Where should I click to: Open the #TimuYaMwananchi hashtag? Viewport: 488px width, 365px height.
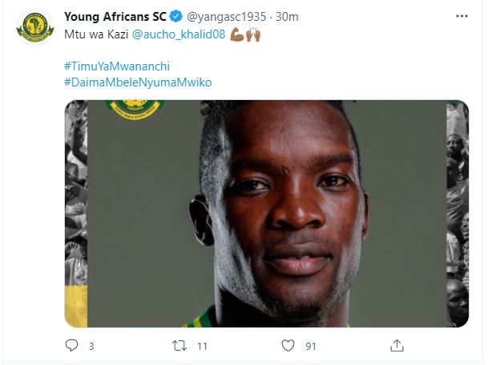(117, 66)
